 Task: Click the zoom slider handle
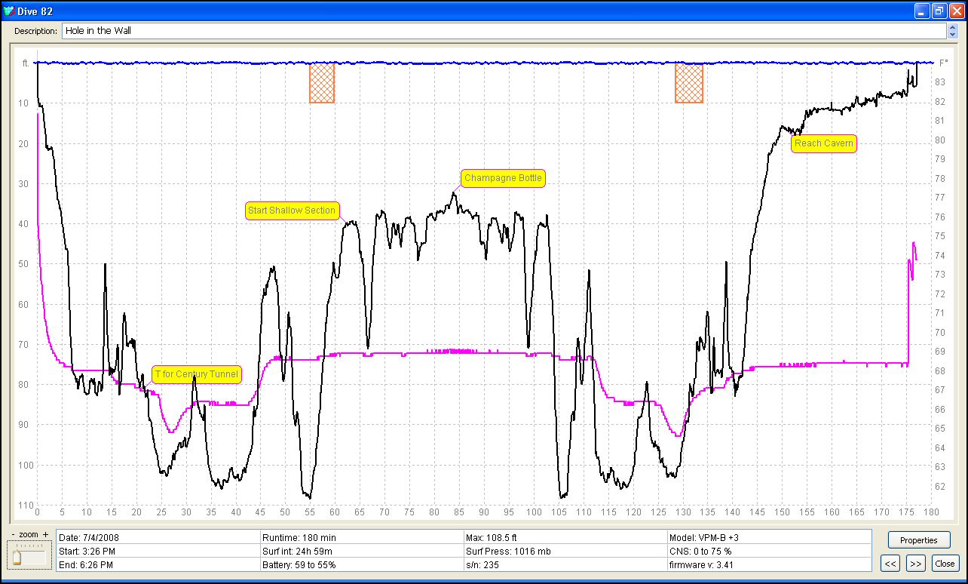[17, 557]
